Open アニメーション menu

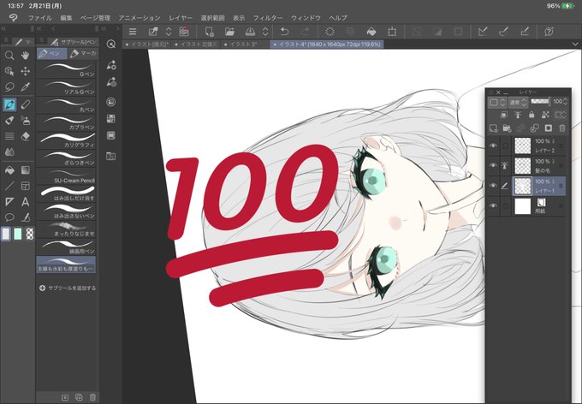coord(140,17)
